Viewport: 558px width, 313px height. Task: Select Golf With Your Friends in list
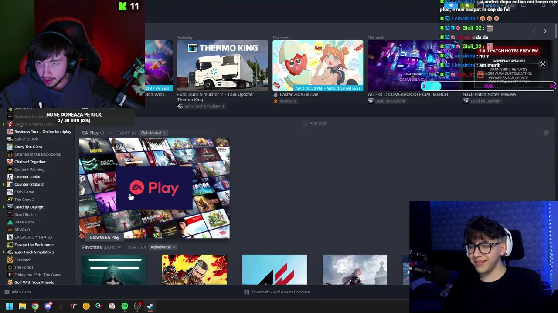34,282
